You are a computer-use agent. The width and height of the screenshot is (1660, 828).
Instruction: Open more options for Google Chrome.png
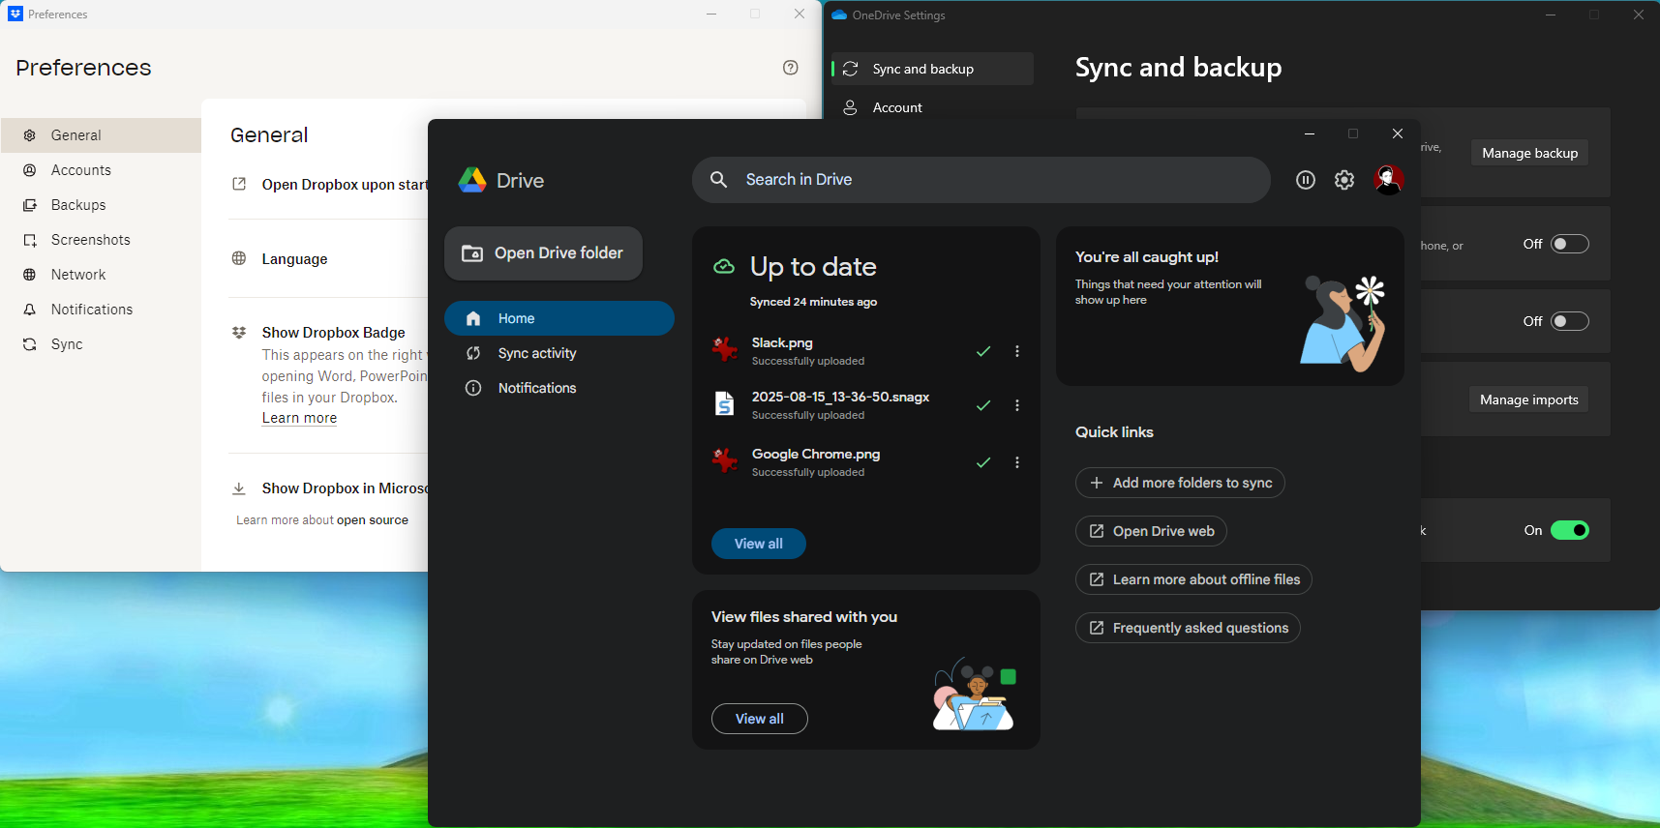click(1016, 462)
